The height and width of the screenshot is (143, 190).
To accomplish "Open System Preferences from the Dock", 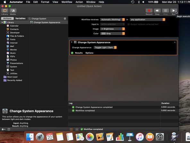I will click(160, 137).
